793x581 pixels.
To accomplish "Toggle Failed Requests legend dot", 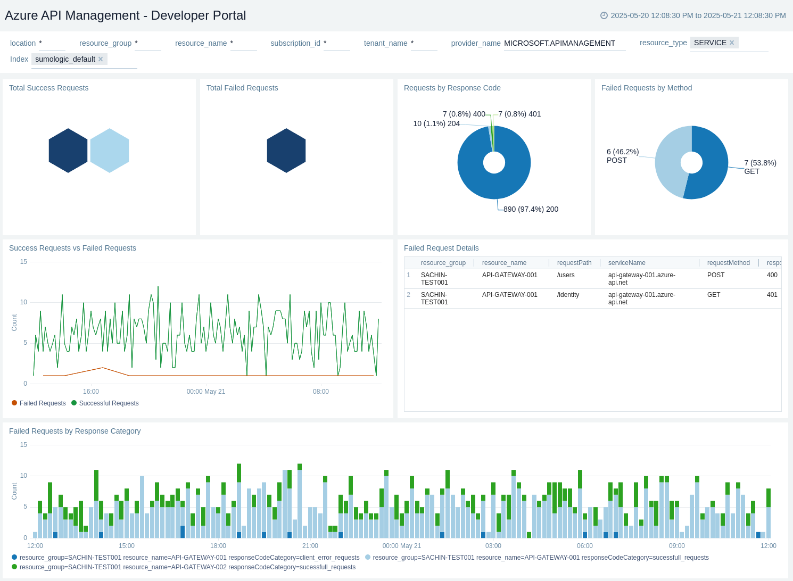I will (x=14, y=403).
